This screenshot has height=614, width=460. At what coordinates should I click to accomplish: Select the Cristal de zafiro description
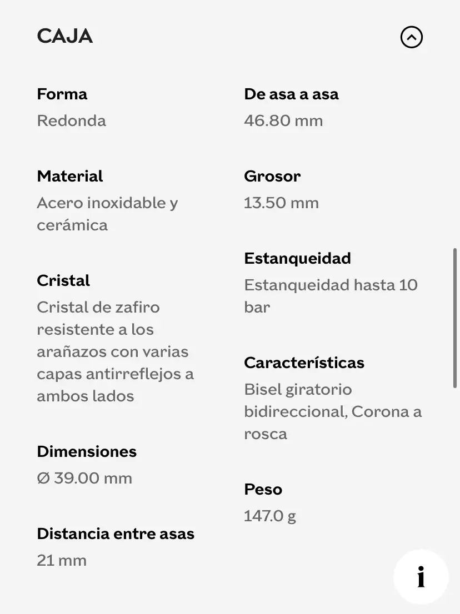[x=115, y=351]
